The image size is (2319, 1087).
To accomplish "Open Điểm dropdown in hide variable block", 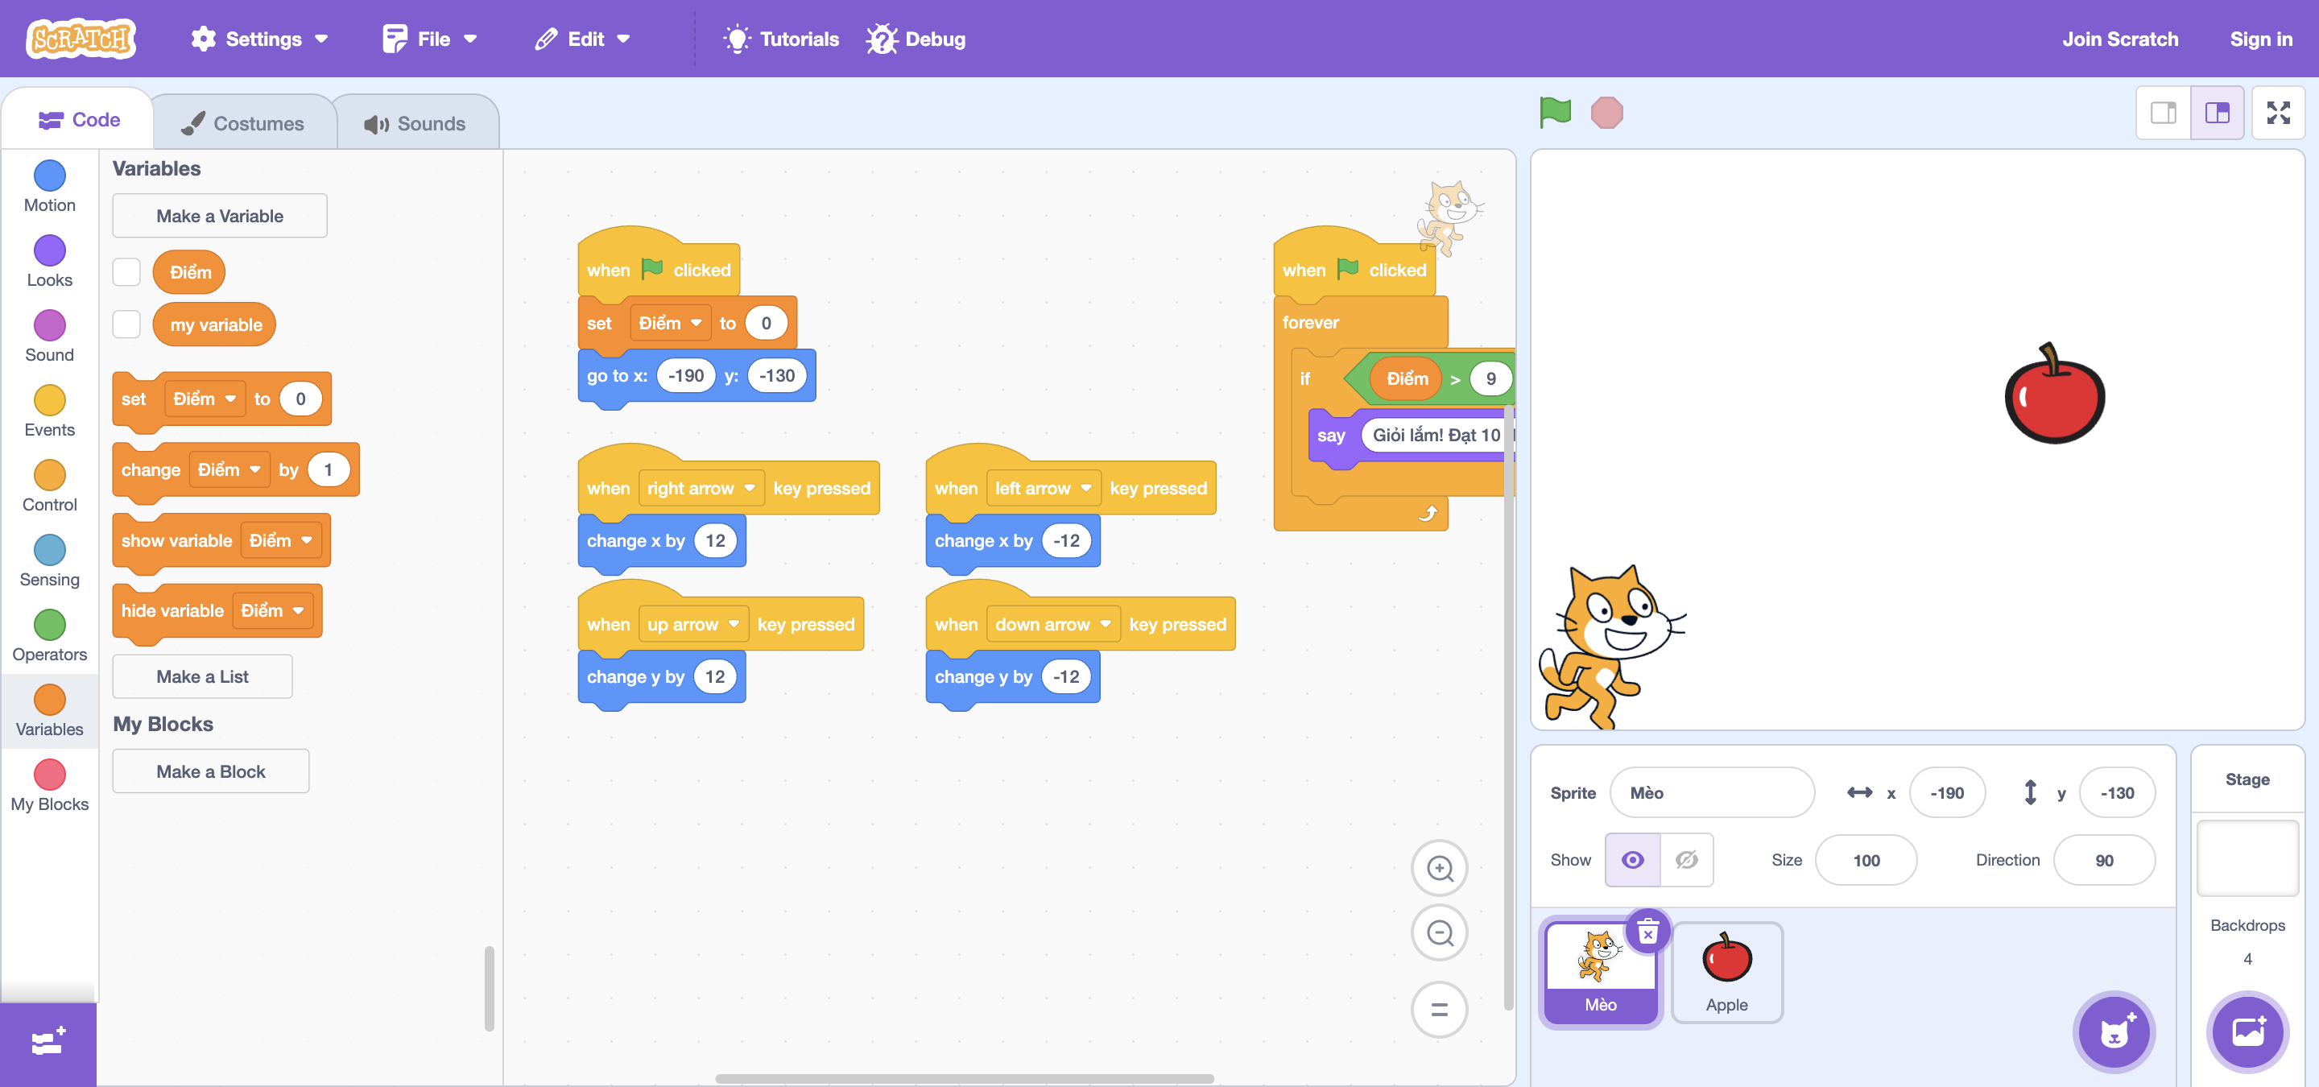I will [x=272, y=610].
